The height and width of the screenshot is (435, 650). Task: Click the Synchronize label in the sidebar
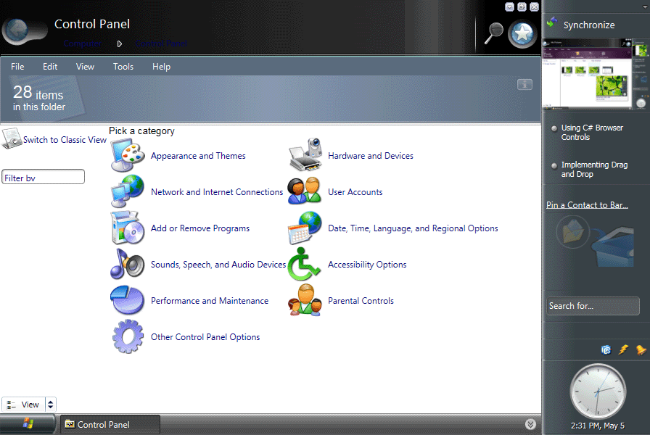[x=589, y=25]
